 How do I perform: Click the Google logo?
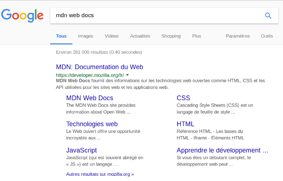click(x=22, y=16)
